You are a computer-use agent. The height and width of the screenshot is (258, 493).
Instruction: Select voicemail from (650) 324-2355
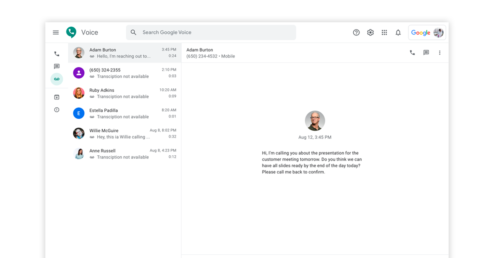click(124, 73)
